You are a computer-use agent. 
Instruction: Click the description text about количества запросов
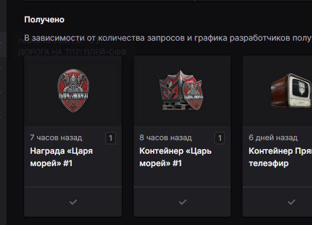click(x=168, y=38)
